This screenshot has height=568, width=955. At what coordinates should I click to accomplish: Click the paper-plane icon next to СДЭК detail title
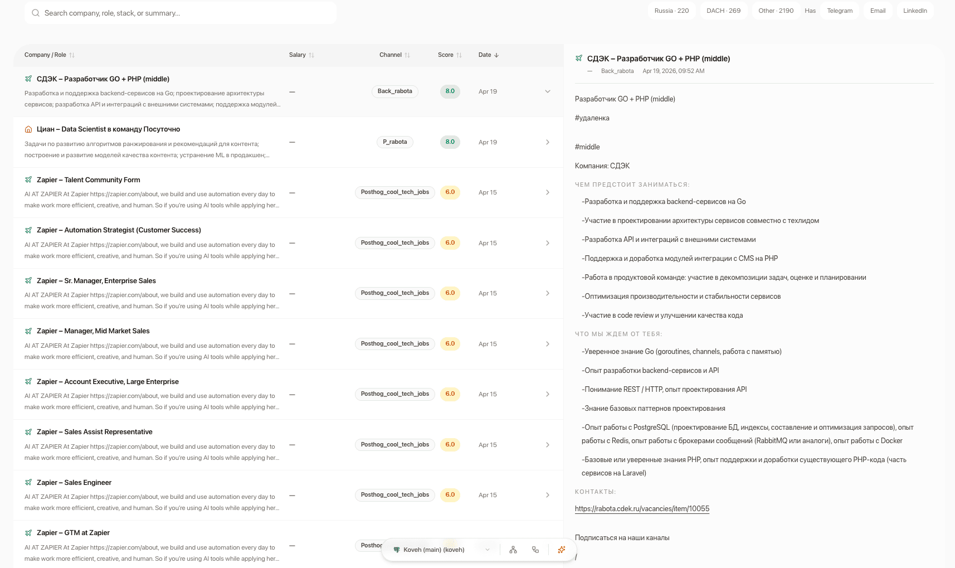(x=578, y=58)
